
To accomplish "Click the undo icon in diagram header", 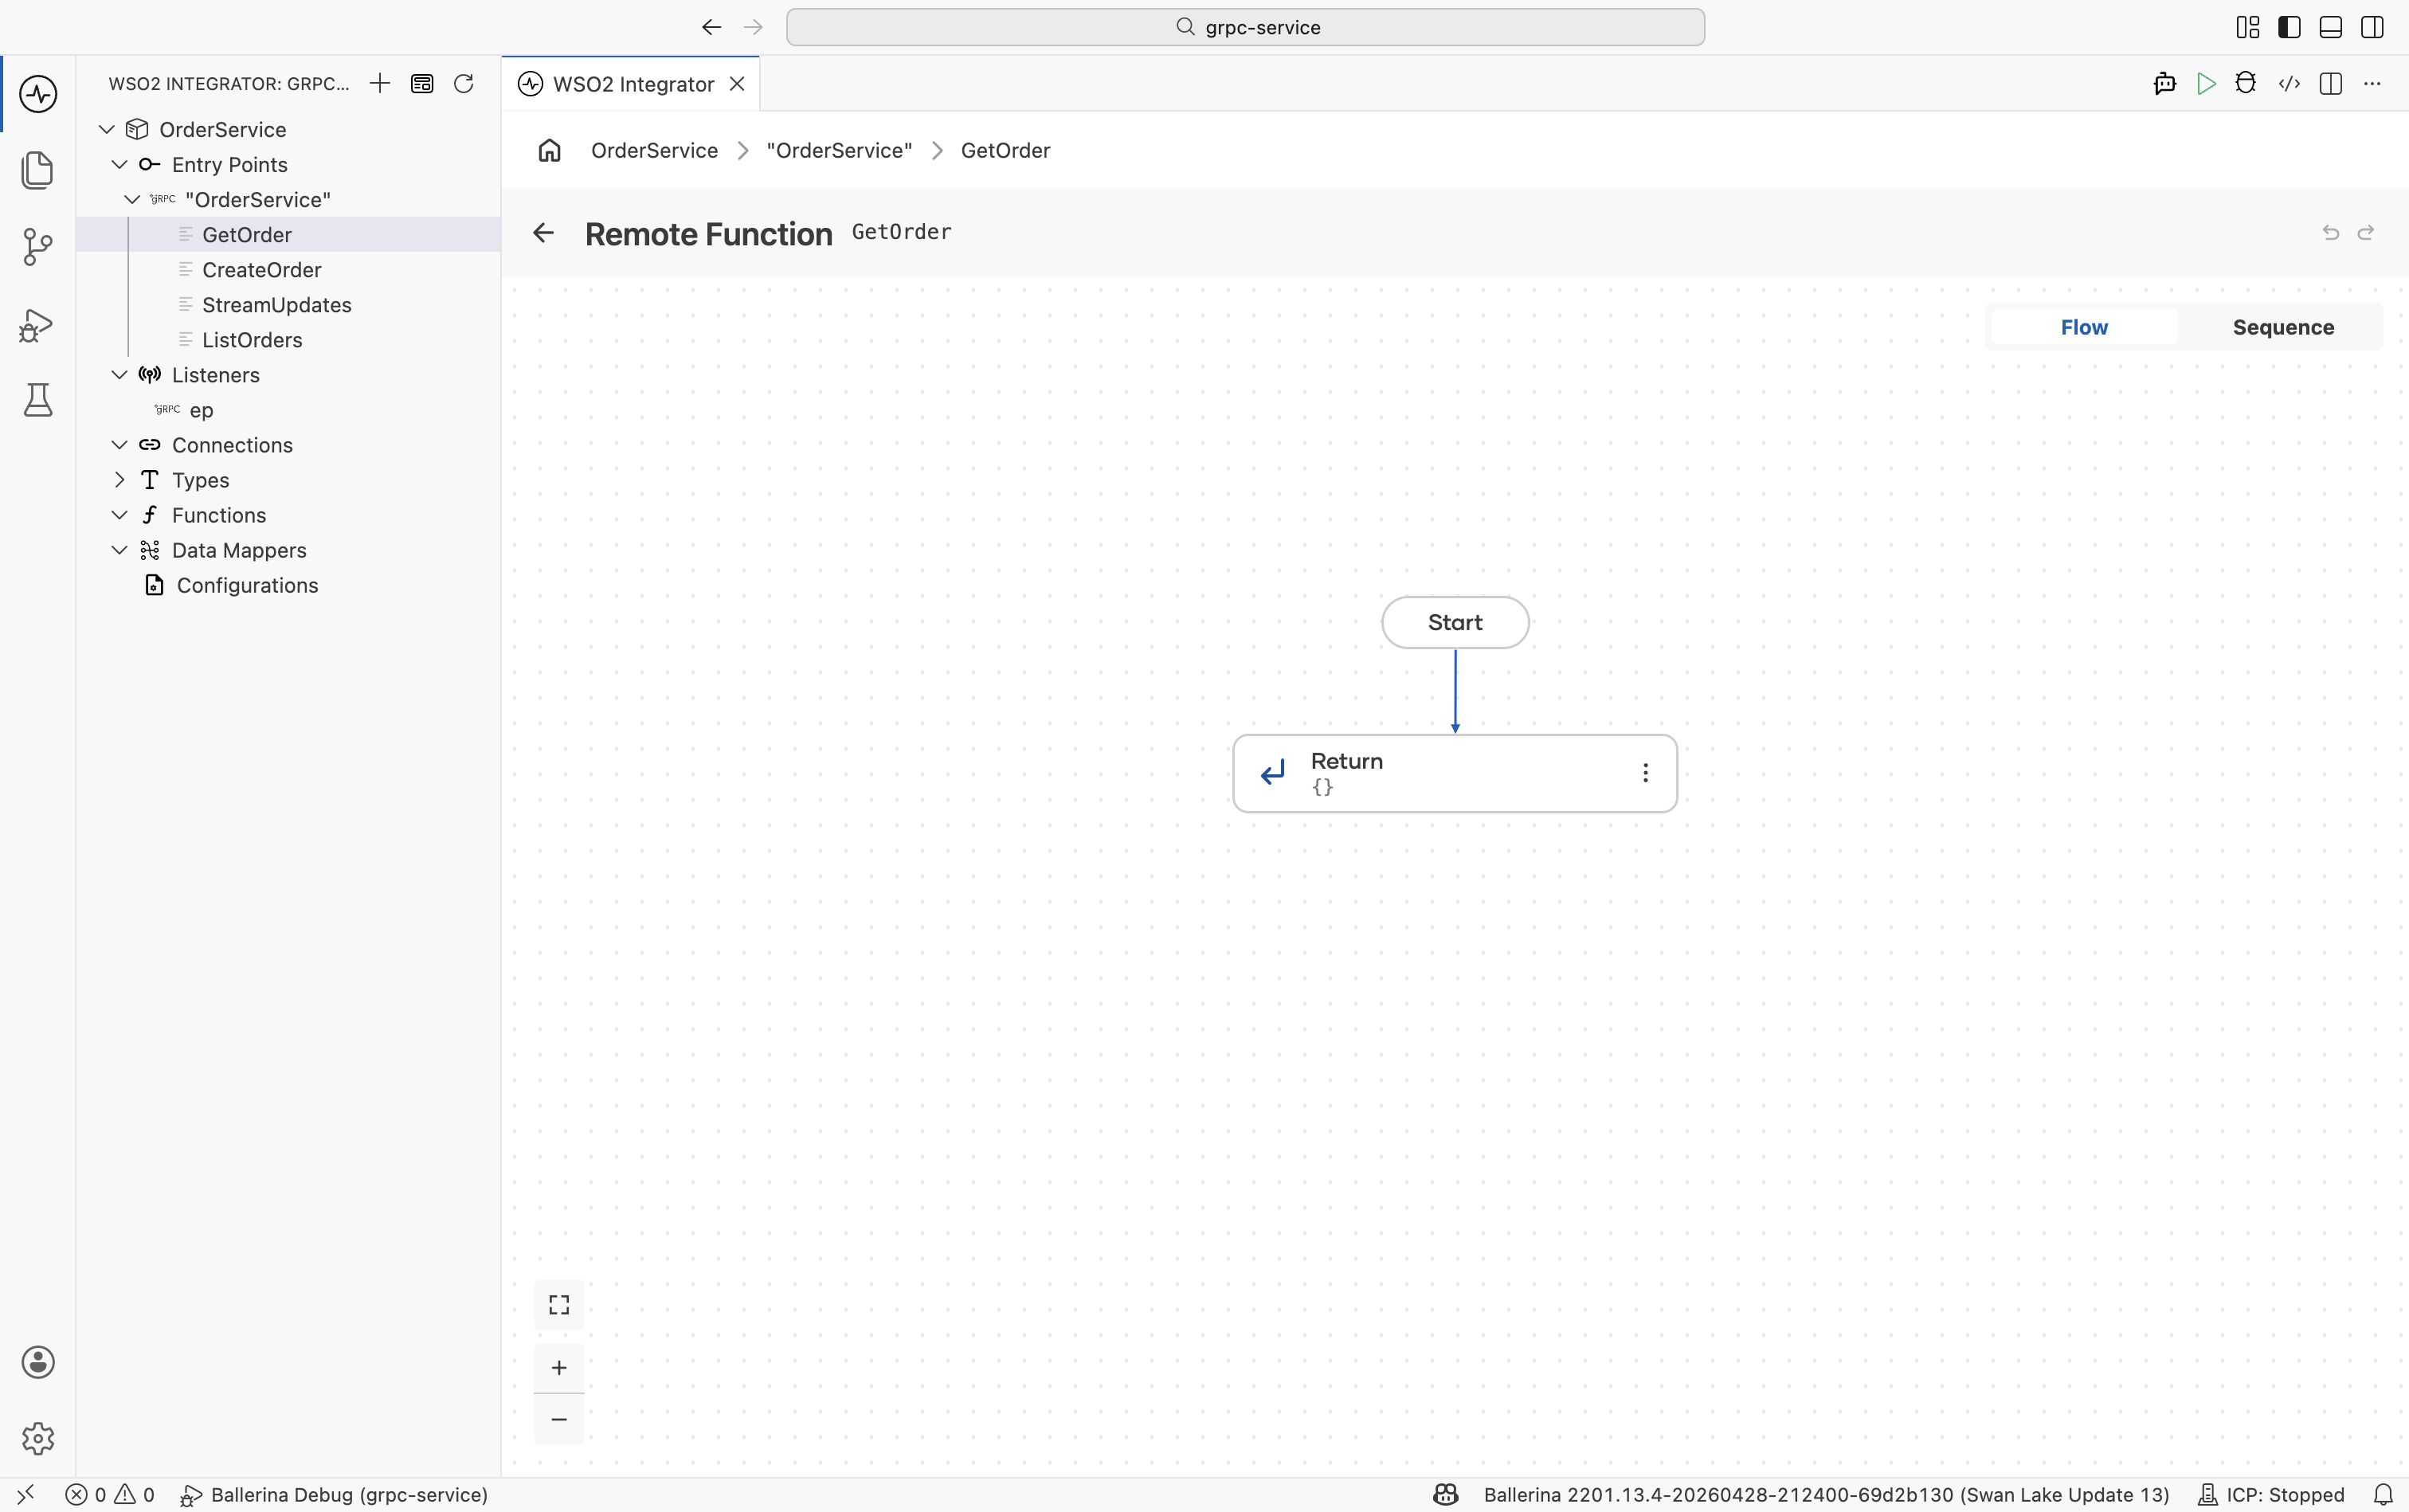I will [x=2331, y=232].
